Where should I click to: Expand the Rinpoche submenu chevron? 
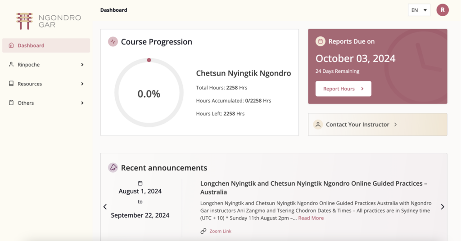[82, 65]
